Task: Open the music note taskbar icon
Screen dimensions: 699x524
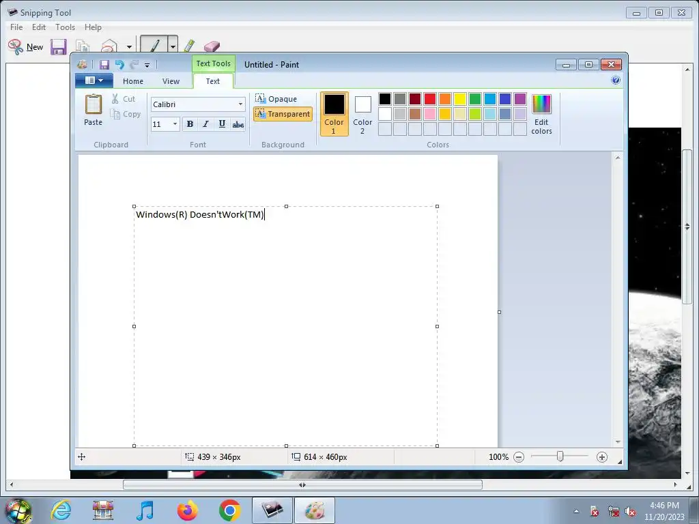Action: [145, 510]
